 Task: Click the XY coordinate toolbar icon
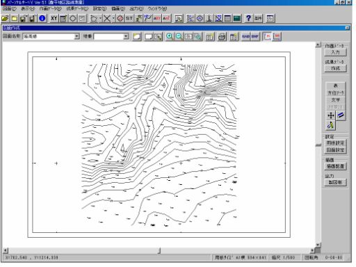pyautogui.click(x=54, y=18)
